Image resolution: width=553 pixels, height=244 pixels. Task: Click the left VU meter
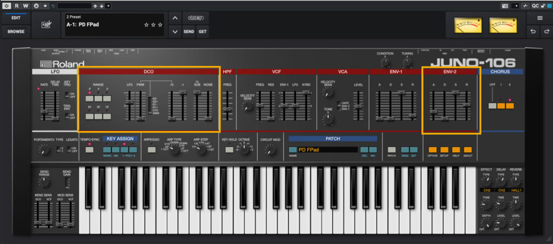pos(468,25)
